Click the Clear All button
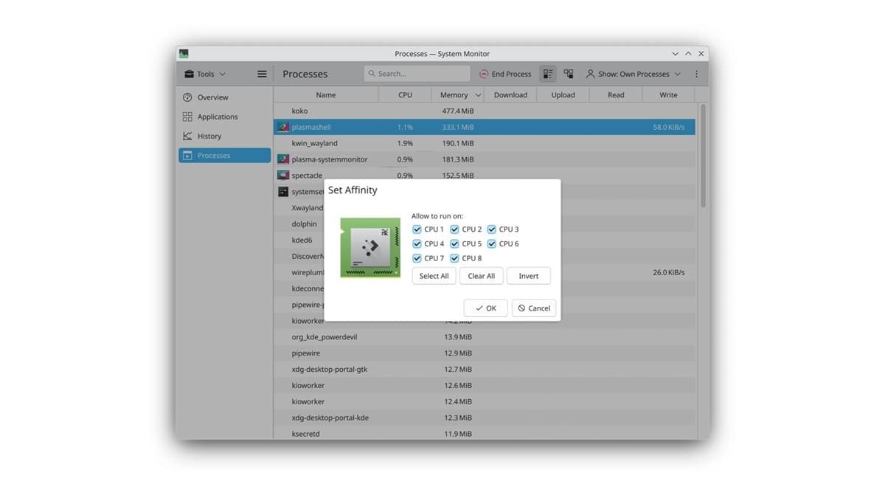 click(482, 276)
